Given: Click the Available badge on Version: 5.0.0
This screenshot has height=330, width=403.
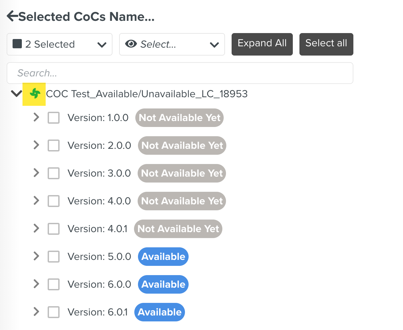Looking at the screenshot, I should click(x=163, y=257).
